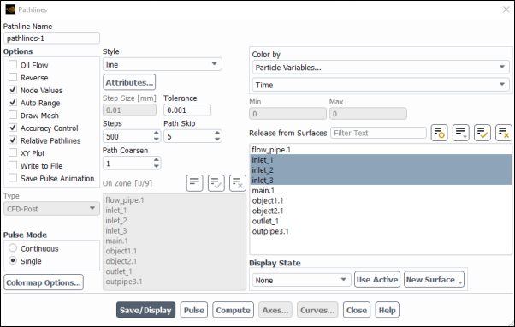515x327 pixels.
Task: Enable Save Pulse Animation
Action: tap(13, 178)
